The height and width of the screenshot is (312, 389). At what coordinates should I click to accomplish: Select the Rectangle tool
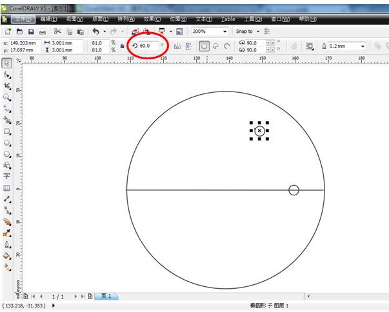tap(7, 132)
